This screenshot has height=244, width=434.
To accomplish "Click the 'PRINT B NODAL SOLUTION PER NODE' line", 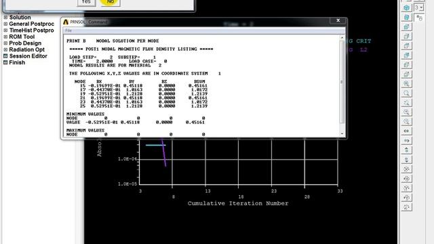I will point(113,41).
